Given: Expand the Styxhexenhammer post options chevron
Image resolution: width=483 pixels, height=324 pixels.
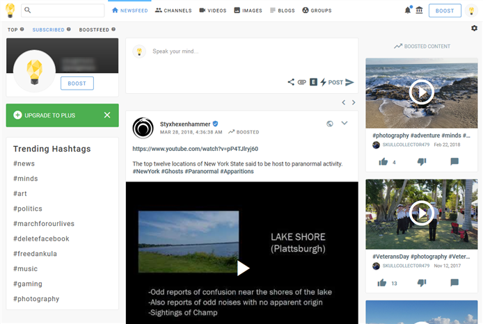Looking at the screenshot, I should (344, 124).
